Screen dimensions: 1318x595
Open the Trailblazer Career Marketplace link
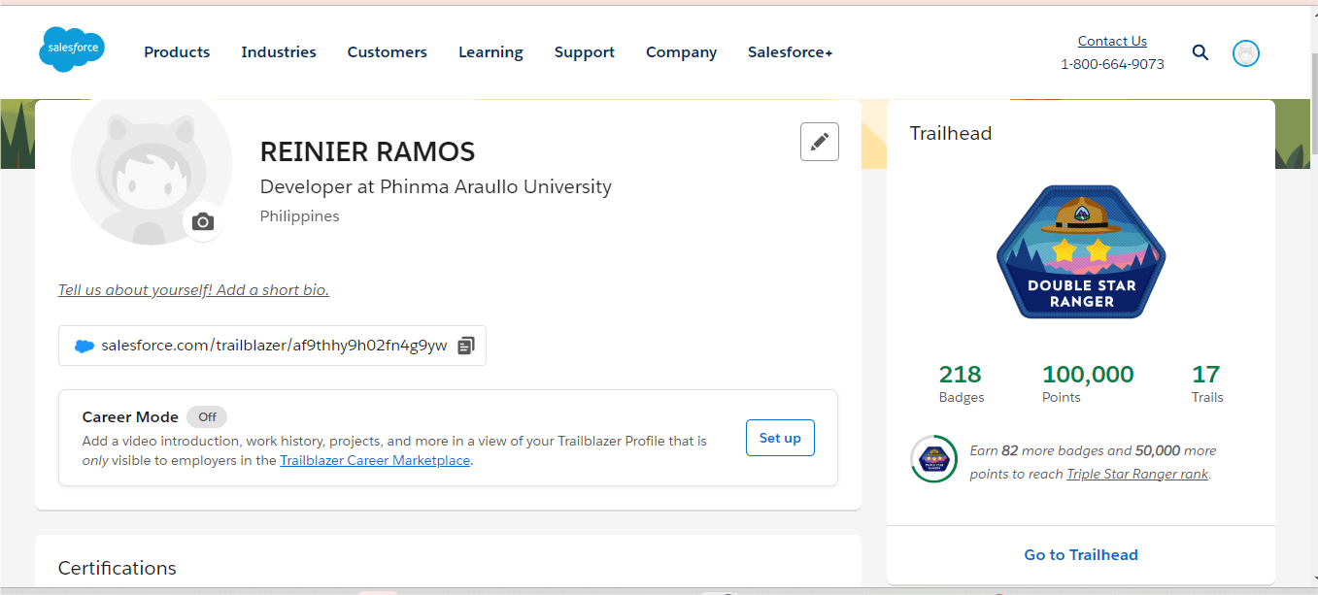tap(375, 461)
